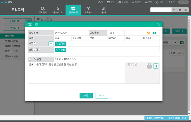The image size is (191, 122).
Task: Click 사역입력 button in sidebar
Action: (14, 28)
